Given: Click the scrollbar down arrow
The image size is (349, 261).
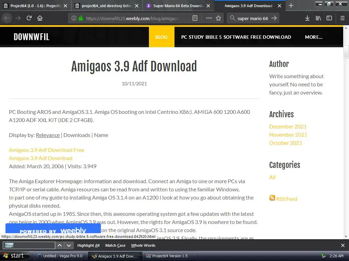Looking at the screenshot, I should (346, 237).
